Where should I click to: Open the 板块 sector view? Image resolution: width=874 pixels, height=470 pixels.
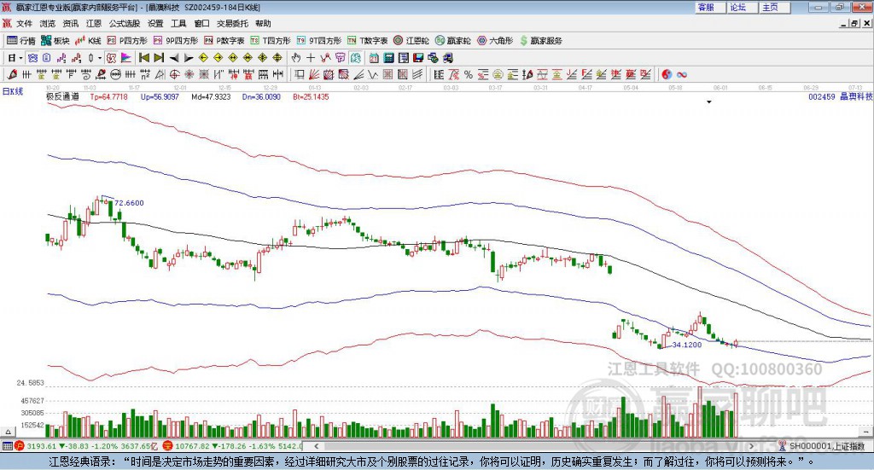[55, 41]
